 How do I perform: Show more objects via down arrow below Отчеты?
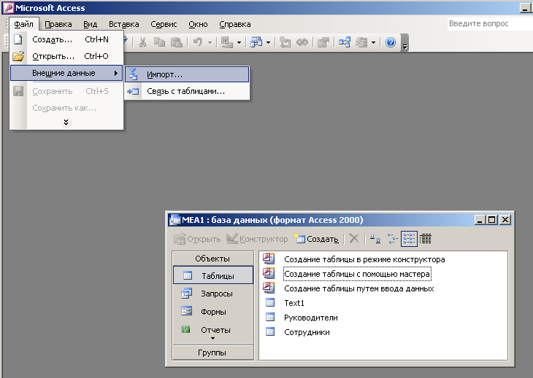212,339
